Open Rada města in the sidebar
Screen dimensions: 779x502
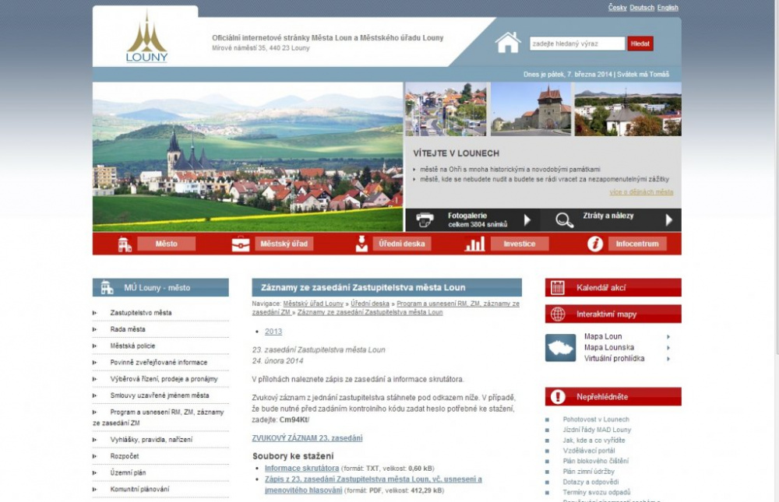(128, 329)
